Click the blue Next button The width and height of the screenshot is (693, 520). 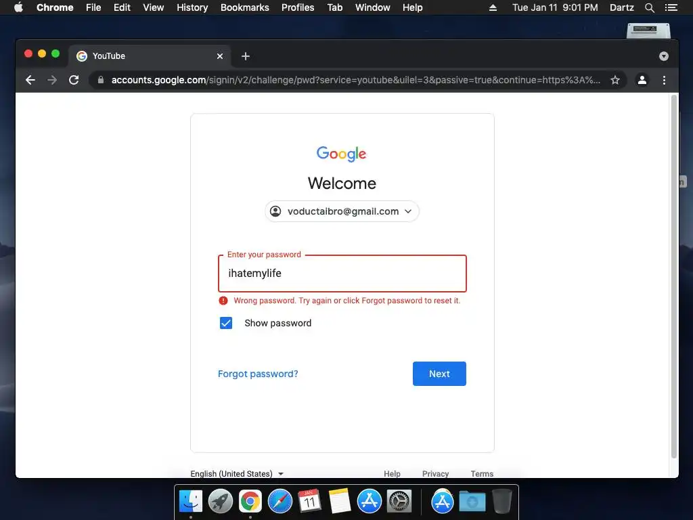pos(439,374)
